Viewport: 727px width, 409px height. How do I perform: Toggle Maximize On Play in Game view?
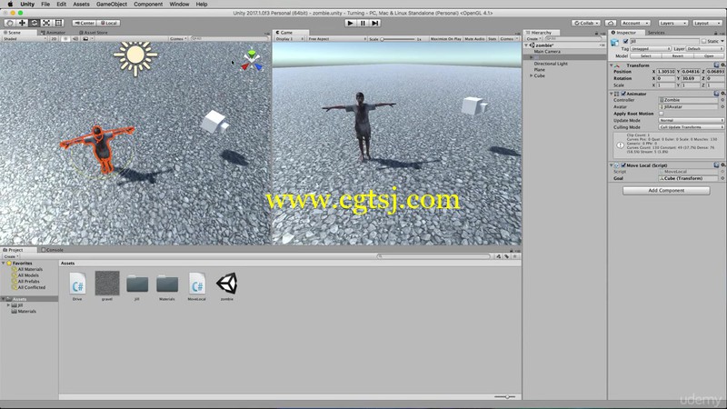tap(445, 39)
